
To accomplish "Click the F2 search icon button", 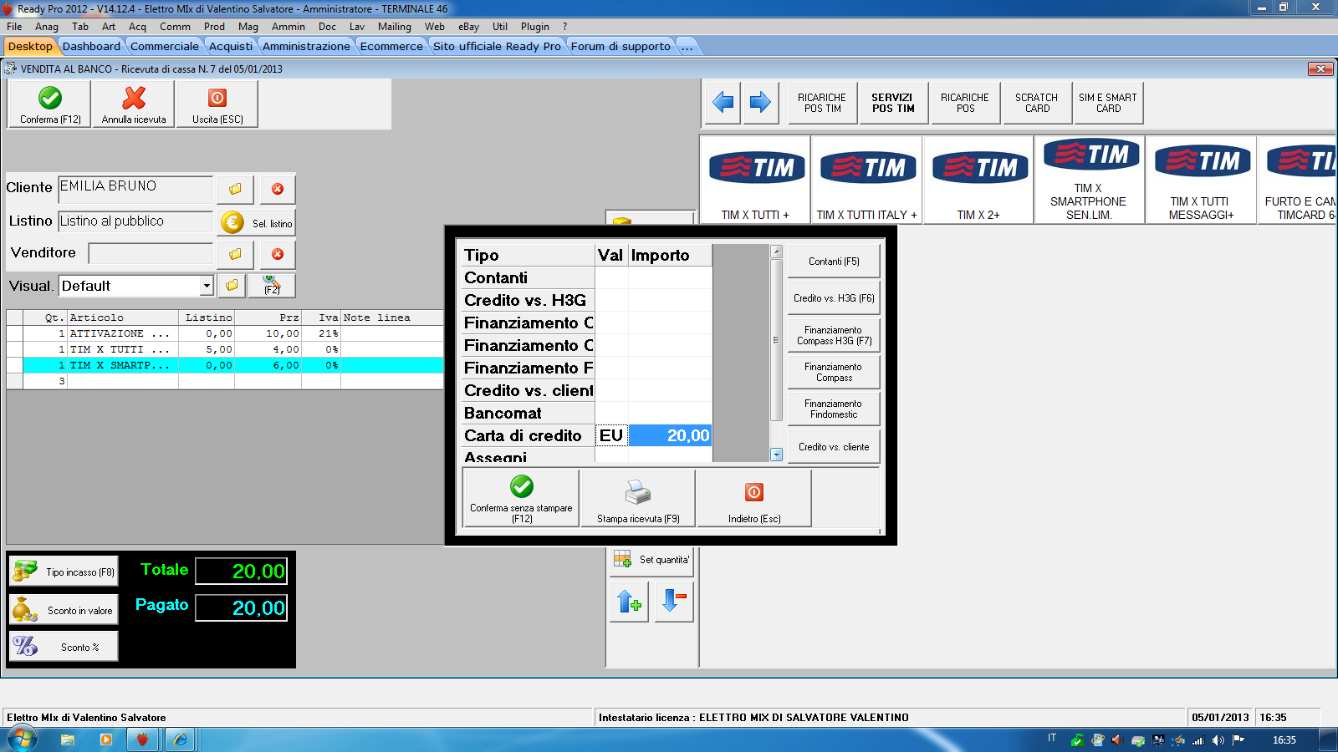I will 272,286.
